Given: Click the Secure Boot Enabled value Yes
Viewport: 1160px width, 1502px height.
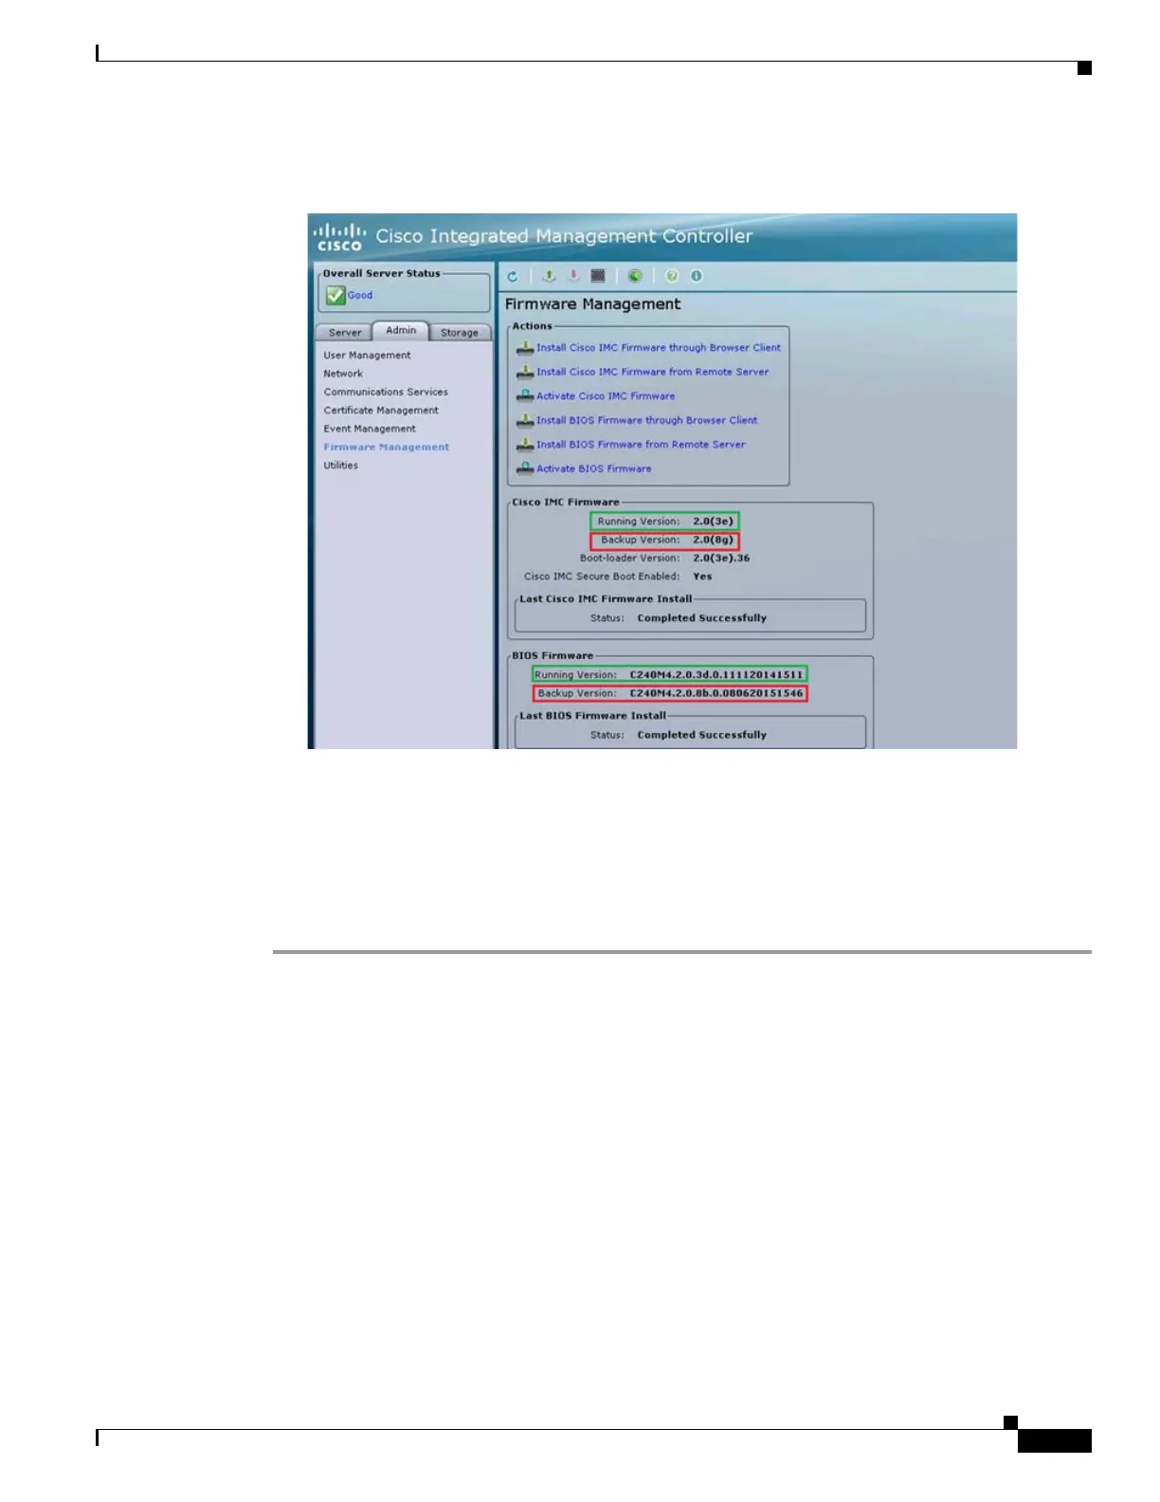Looking at the screenshot, I should pos(702,577).
